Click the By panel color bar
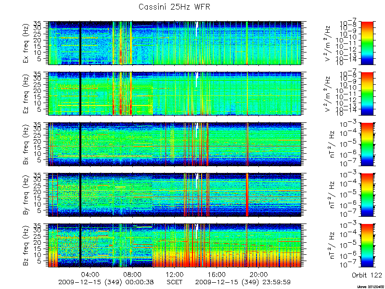Screen dimensions: 385x289 (x=367, y=195)
